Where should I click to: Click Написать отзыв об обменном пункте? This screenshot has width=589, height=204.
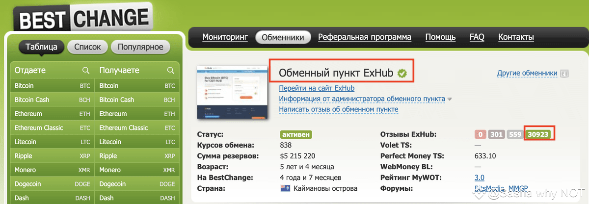pyautogui.click(x=339, y=109)
